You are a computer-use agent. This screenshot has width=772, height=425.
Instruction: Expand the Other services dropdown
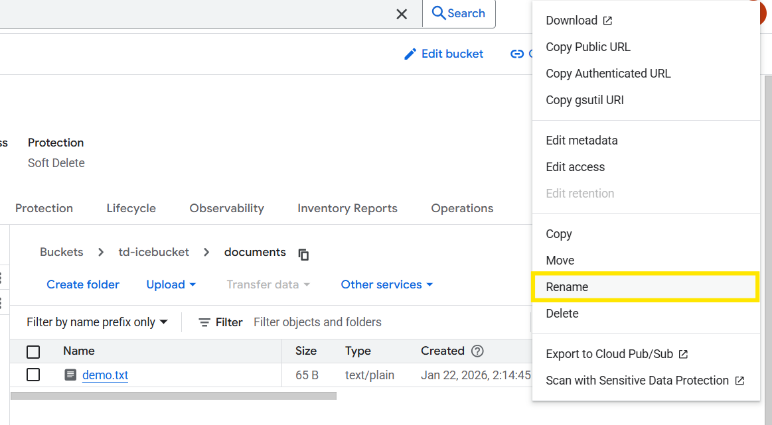point(386,284)
